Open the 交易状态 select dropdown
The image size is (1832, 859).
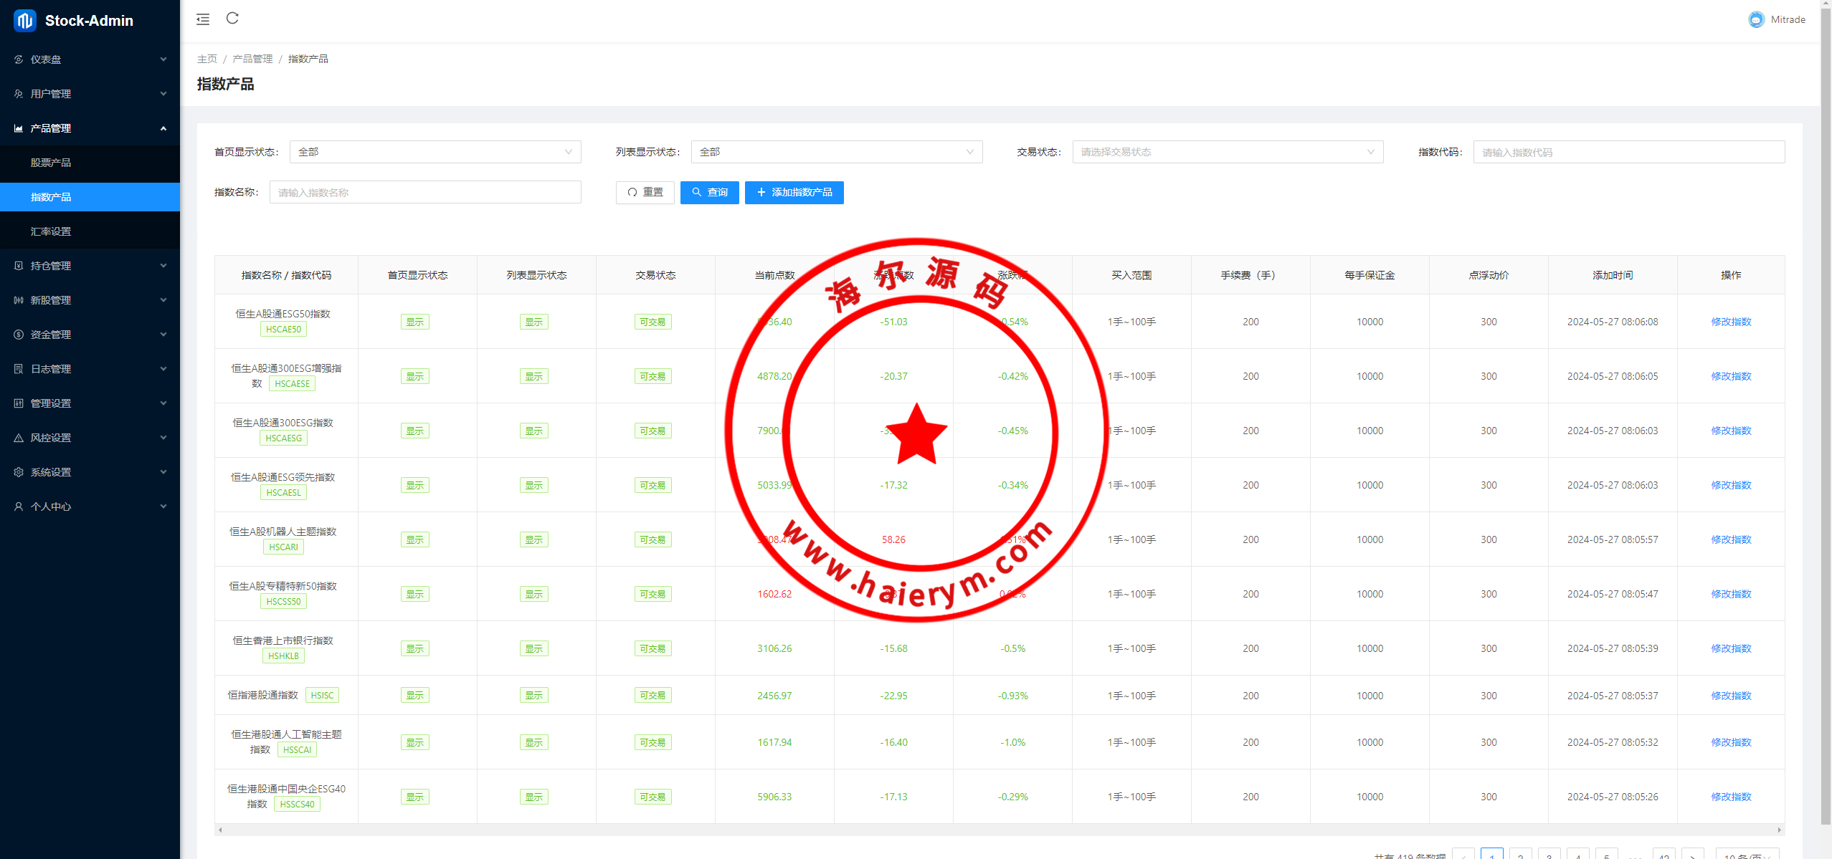point(1227,152)
